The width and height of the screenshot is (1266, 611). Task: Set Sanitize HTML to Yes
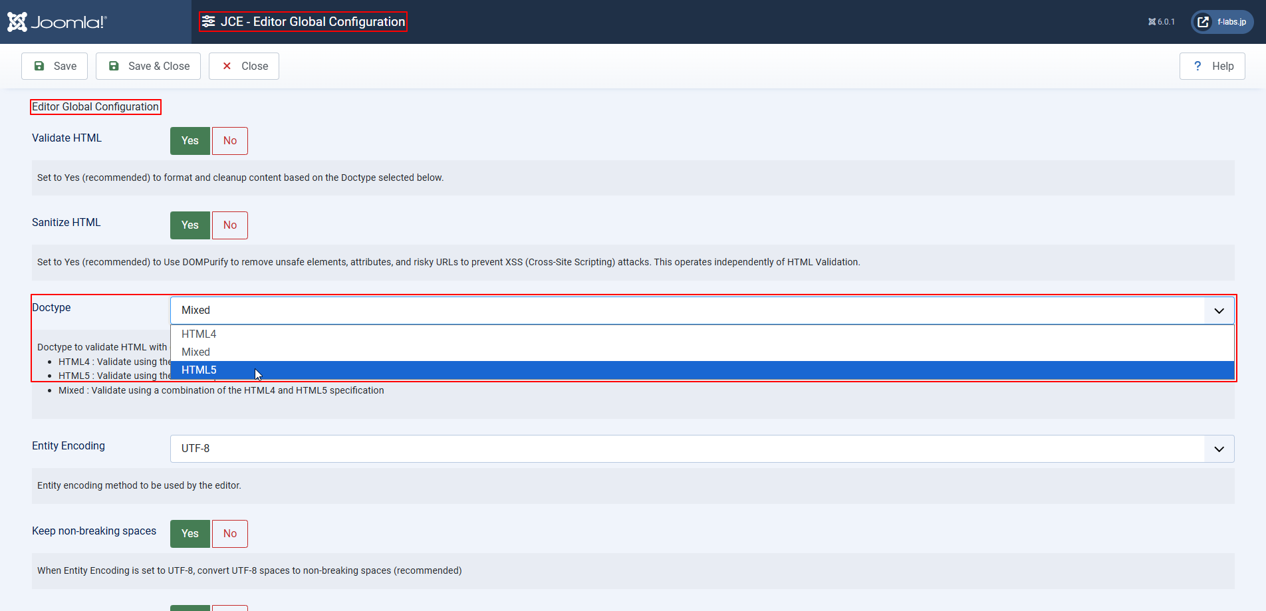click(x=190, y=225)
